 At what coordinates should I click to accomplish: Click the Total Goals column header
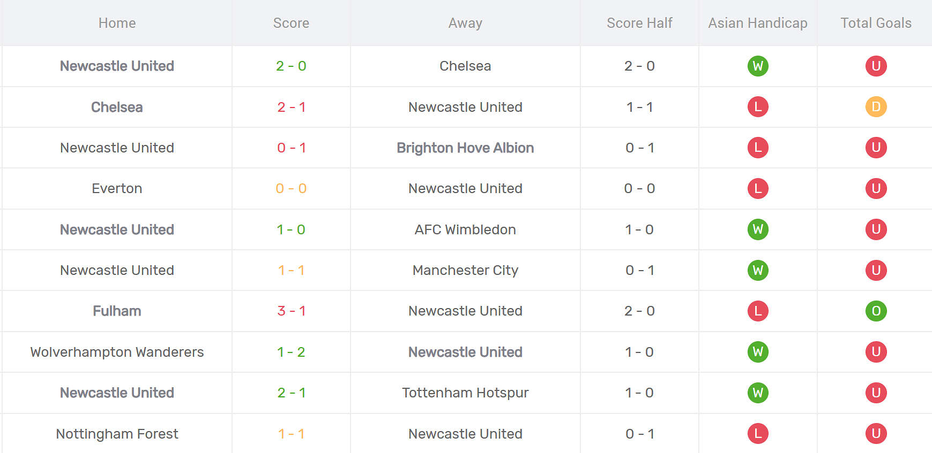pos(876,23)
